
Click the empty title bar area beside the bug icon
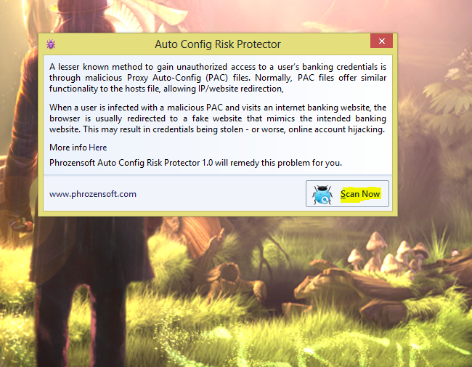pos(105,44)
